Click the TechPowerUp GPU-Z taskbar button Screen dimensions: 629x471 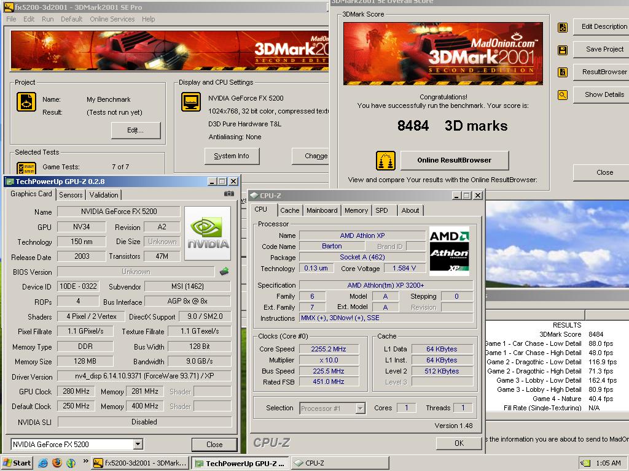click(240, 464)
